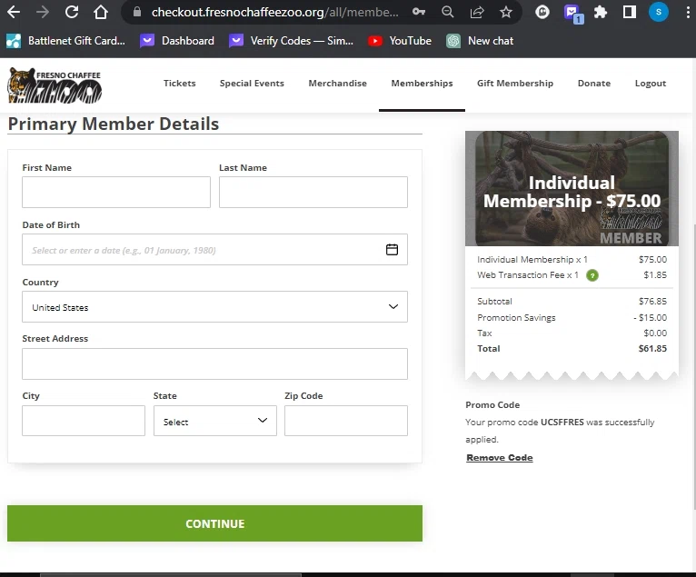The image size is (696, 577).
Task: Click the padlock site security icon
Action: point(137,12)
